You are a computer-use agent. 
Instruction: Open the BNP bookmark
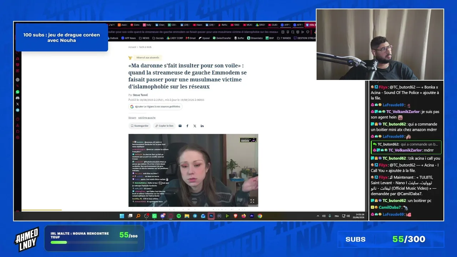click(x=270, y=38)
